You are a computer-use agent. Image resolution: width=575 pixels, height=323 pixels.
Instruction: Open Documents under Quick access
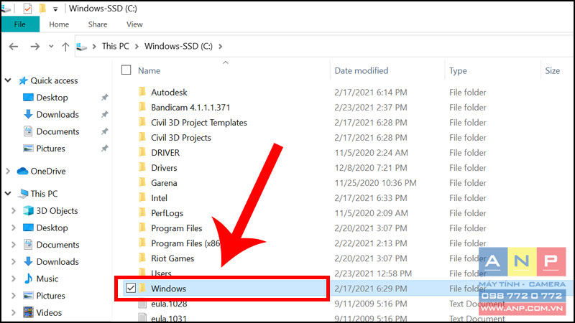coord(58,131)
